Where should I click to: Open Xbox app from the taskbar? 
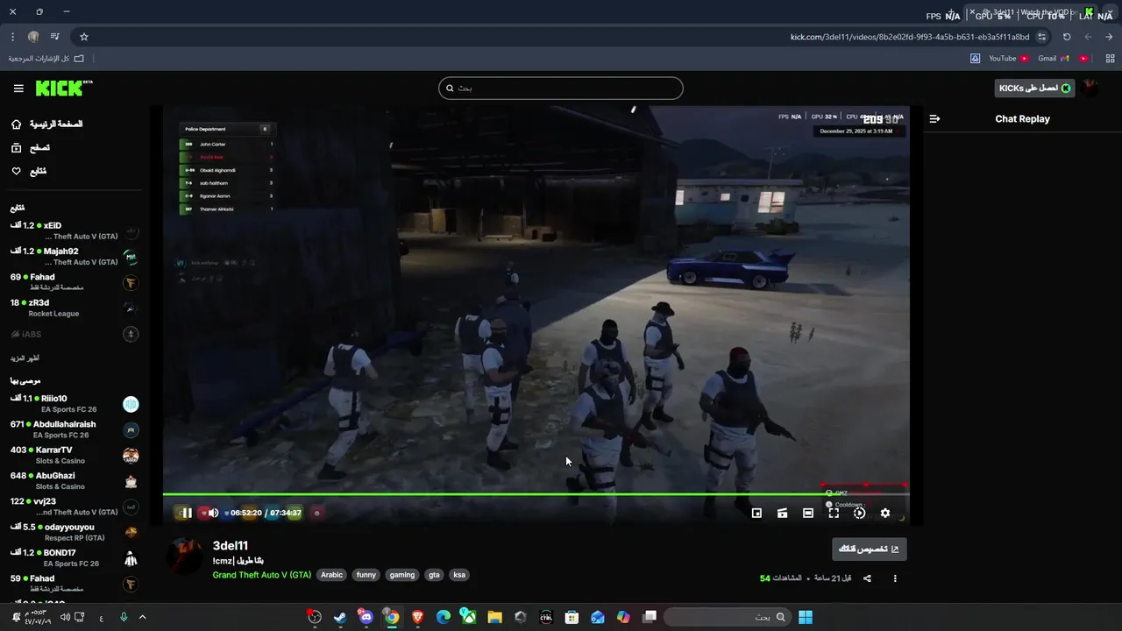pos(469,617)
